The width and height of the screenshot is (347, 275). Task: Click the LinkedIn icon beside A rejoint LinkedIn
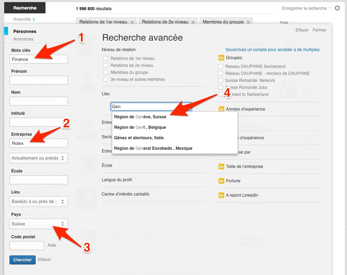(221, 195)
